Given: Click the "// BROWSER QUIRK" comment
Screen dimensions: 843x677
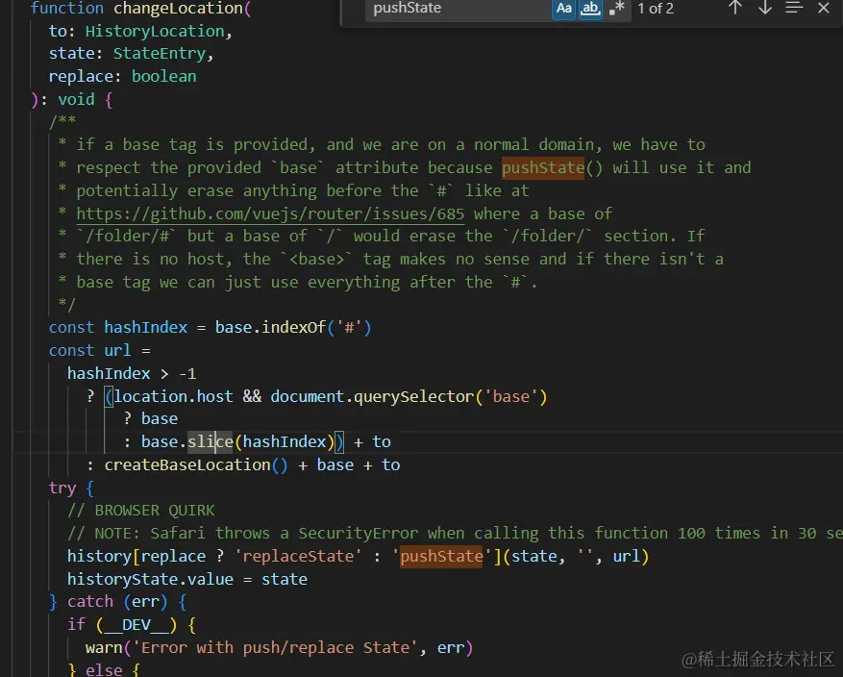Looking at the screenshot, I should pos(141,511).
